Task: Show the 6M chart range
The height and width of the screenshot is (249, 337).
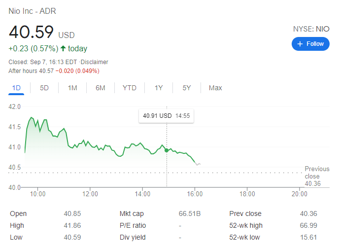Action: (101, 88)
